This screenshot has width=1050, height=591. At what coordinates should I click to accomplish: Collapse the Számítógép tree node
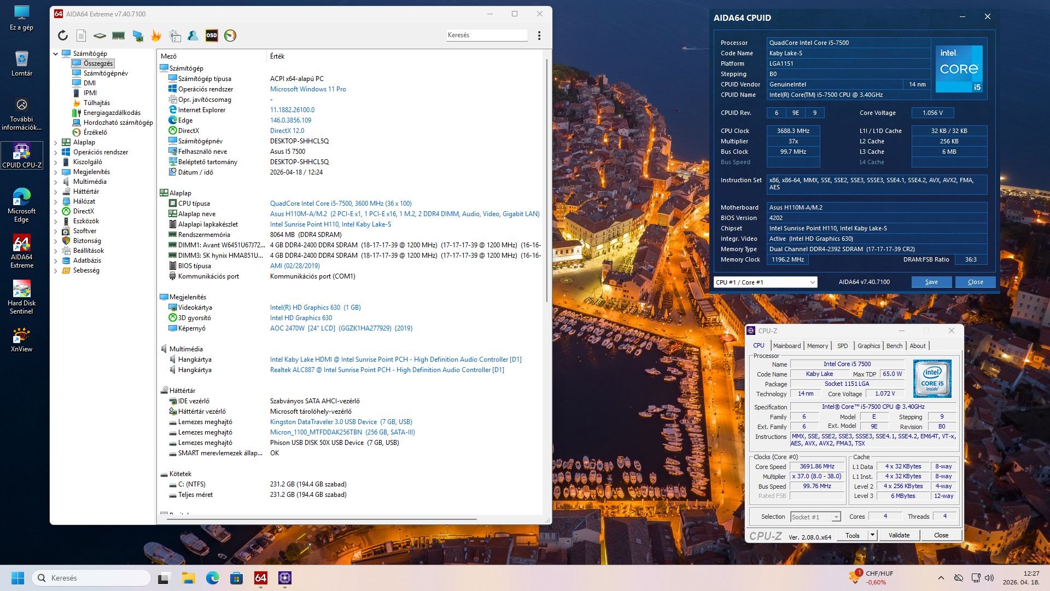55,54
